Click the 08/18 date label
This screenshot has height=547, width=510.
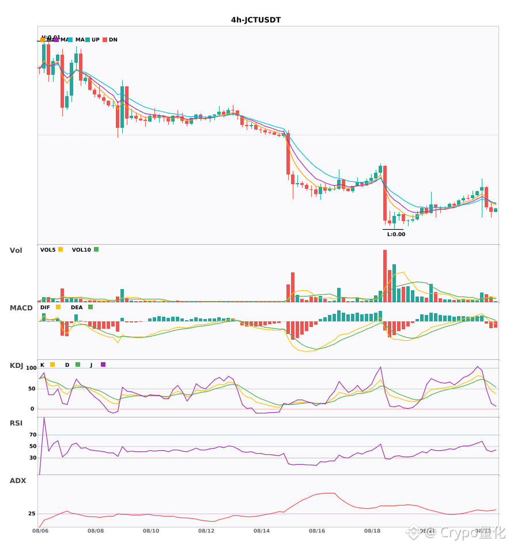tap(372, 531)
